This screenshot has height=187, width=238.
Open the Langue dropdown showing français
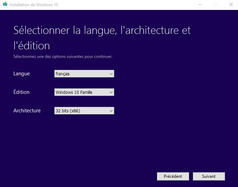(x=84, y=74)
